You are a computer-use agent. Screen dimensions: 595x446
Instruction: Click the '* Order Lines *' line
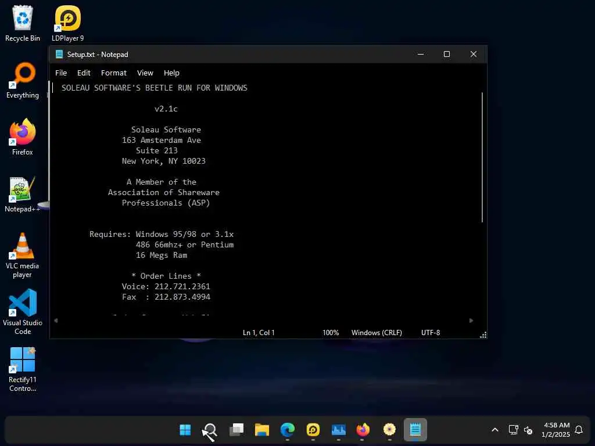tap(166, 276)
